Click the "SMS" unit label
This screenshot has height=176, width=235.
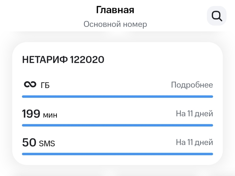[x=47, y=144]
